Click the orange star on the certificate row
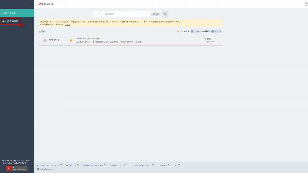Viewport: 308px width, 173px height. pos(71,40)
